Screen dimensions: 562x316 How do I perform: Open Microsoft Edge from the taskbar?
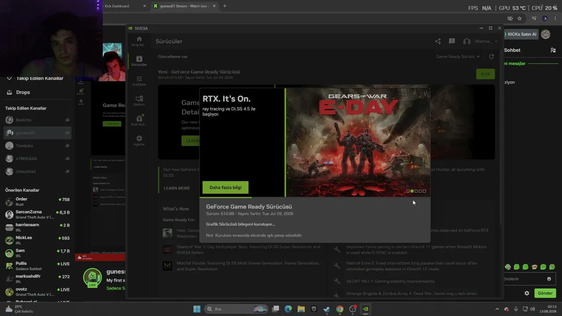[288, 309]
